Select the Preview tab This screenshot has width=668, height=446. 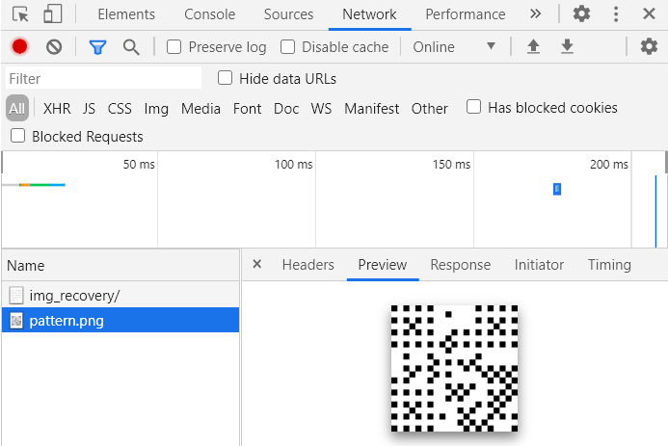[x=383, y=265]
